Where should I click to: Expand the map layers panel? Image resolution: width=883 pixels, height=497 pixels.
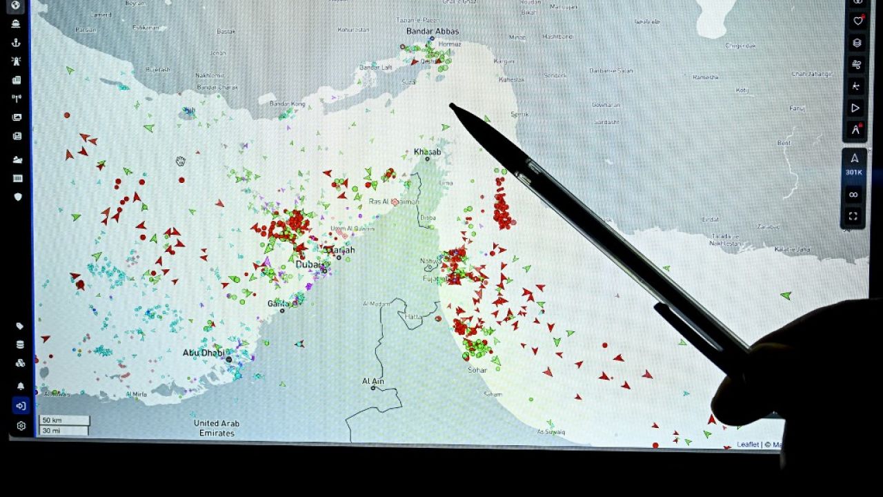[857, 43]
